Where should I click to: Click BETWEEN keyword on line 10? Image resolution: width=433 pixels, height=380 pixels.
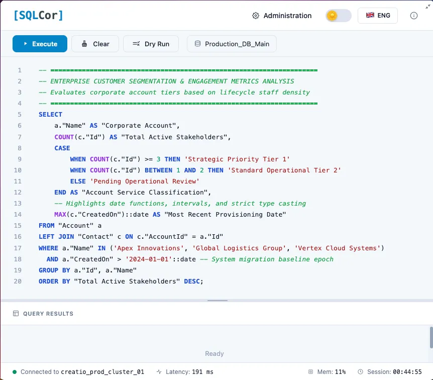(159, 170)
